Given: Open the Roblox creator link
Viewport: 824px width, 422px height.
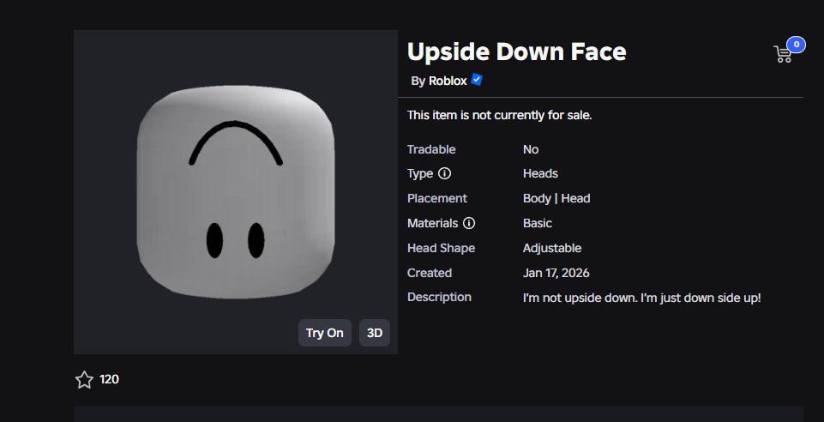Looking at the screenshot, I should (x=448, y=81).
